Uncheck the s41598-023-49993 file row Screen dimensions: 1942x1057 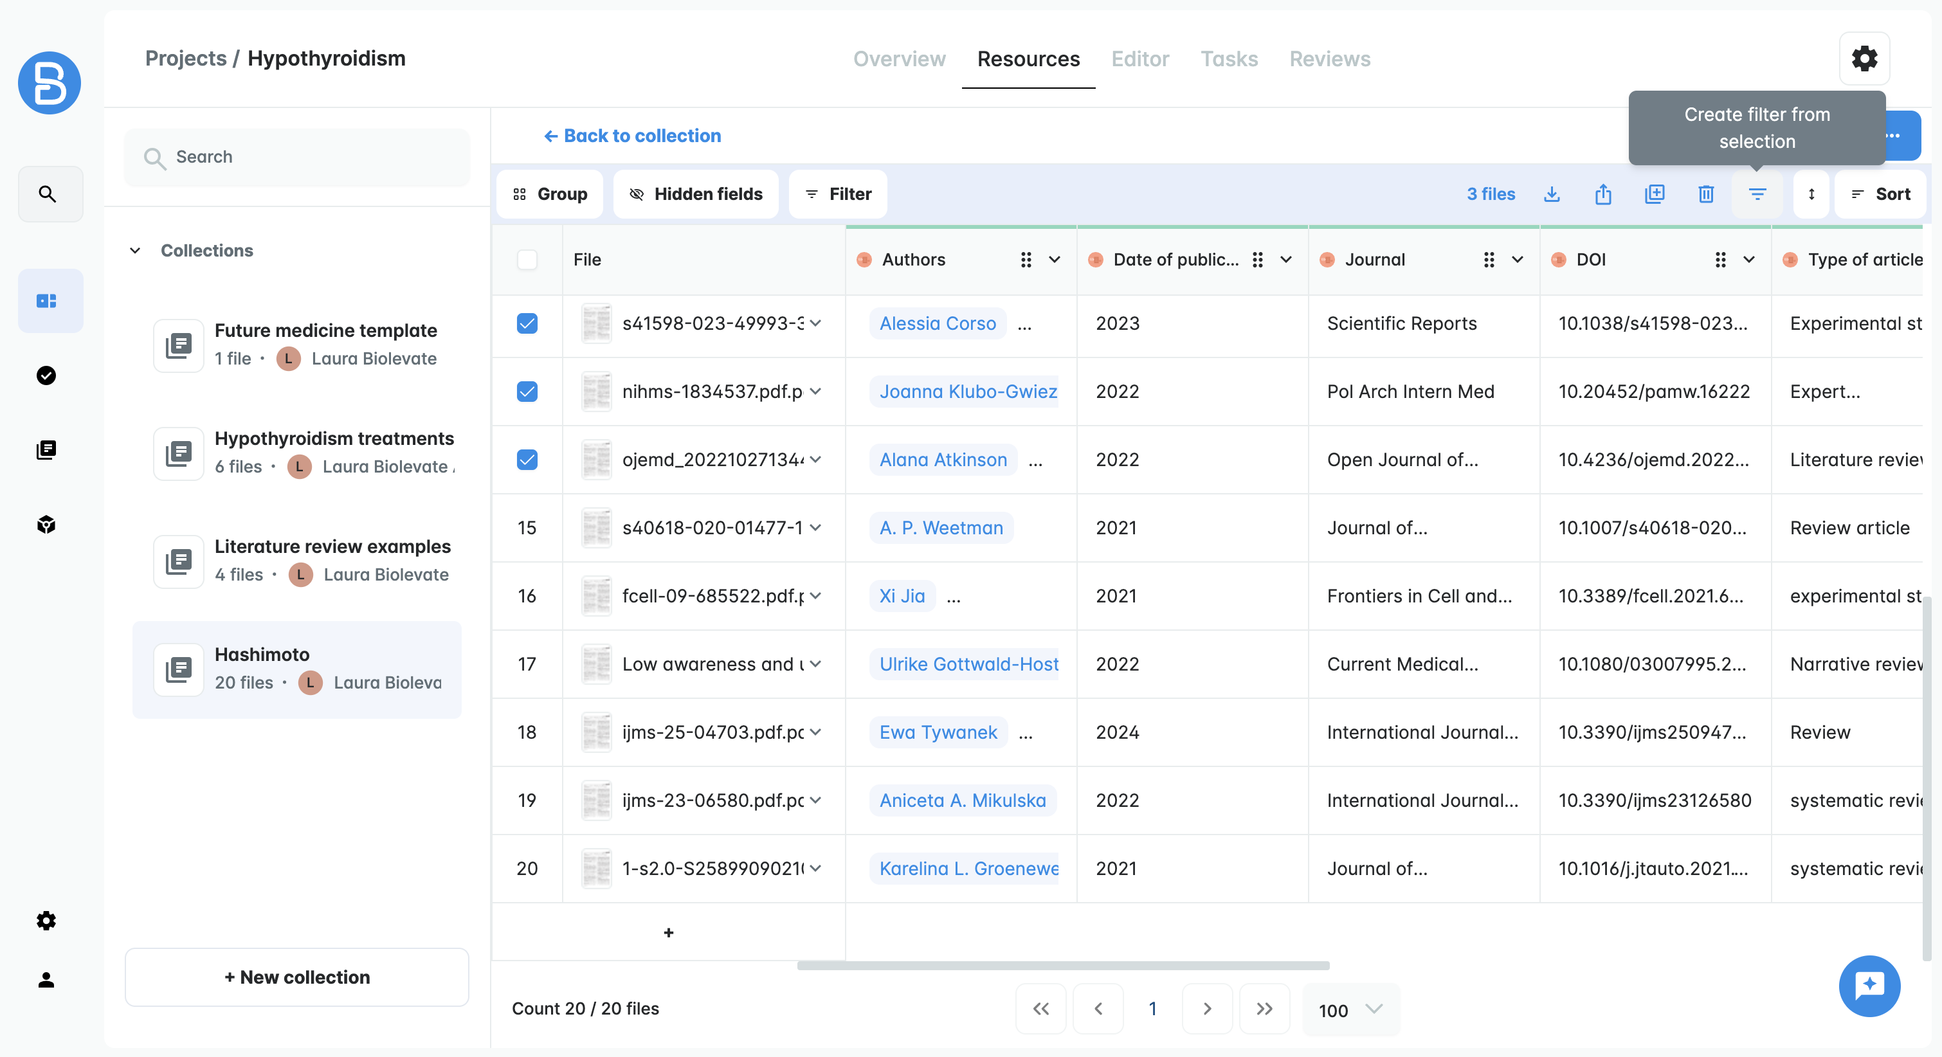tap(527, 323)
